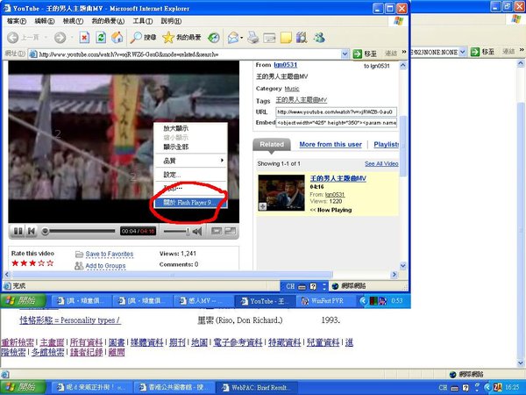526x395 pixels.
Task: Click the IE Home toolbar icon
Action: tap(117, 38)
